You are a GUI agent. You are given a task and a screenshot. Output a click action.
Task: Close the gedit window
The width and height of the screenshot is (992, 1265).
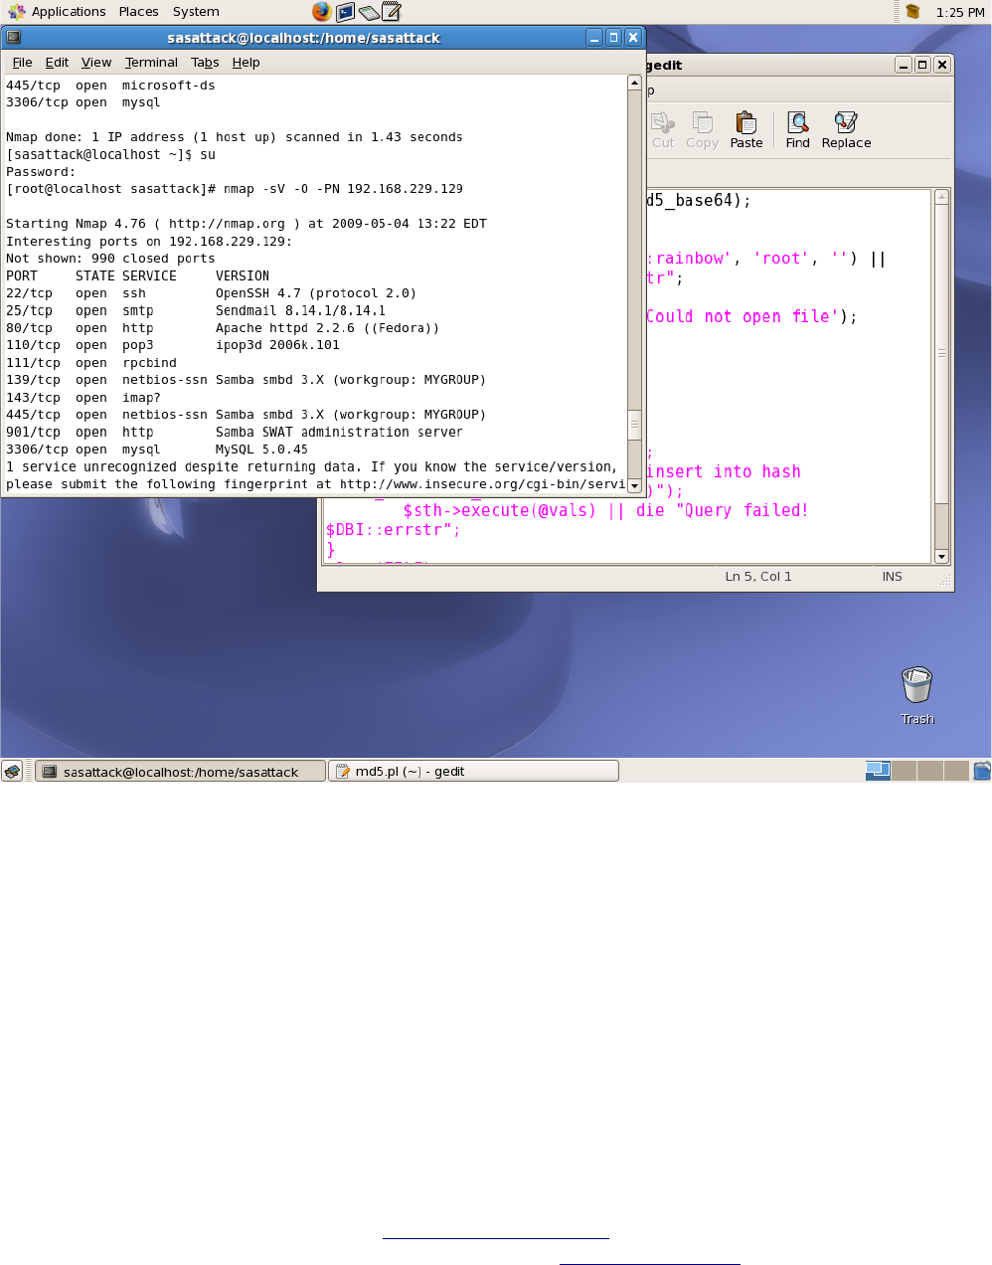(942, 65)
